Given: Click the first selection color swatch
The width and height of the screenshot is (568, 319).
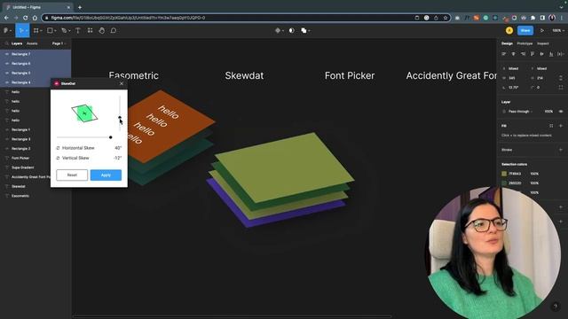Looking at the screenshot, I should [504, 174].
